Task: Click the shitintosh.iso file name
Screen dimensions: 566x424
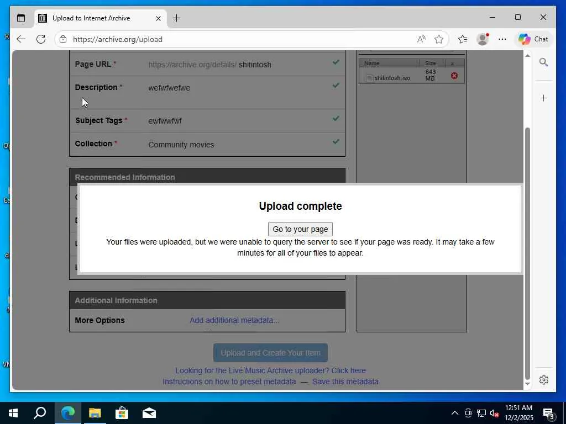Action: 392,78
